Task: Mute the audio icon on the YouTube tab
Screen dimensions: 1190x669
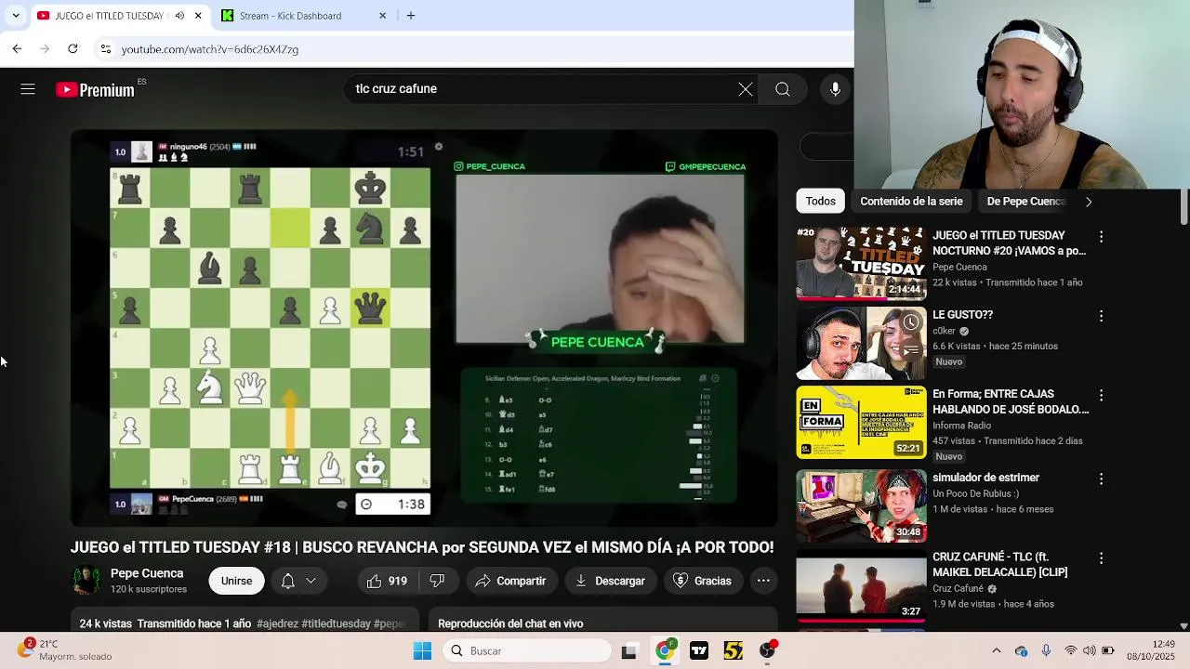Action: click(x=179, y=16)
